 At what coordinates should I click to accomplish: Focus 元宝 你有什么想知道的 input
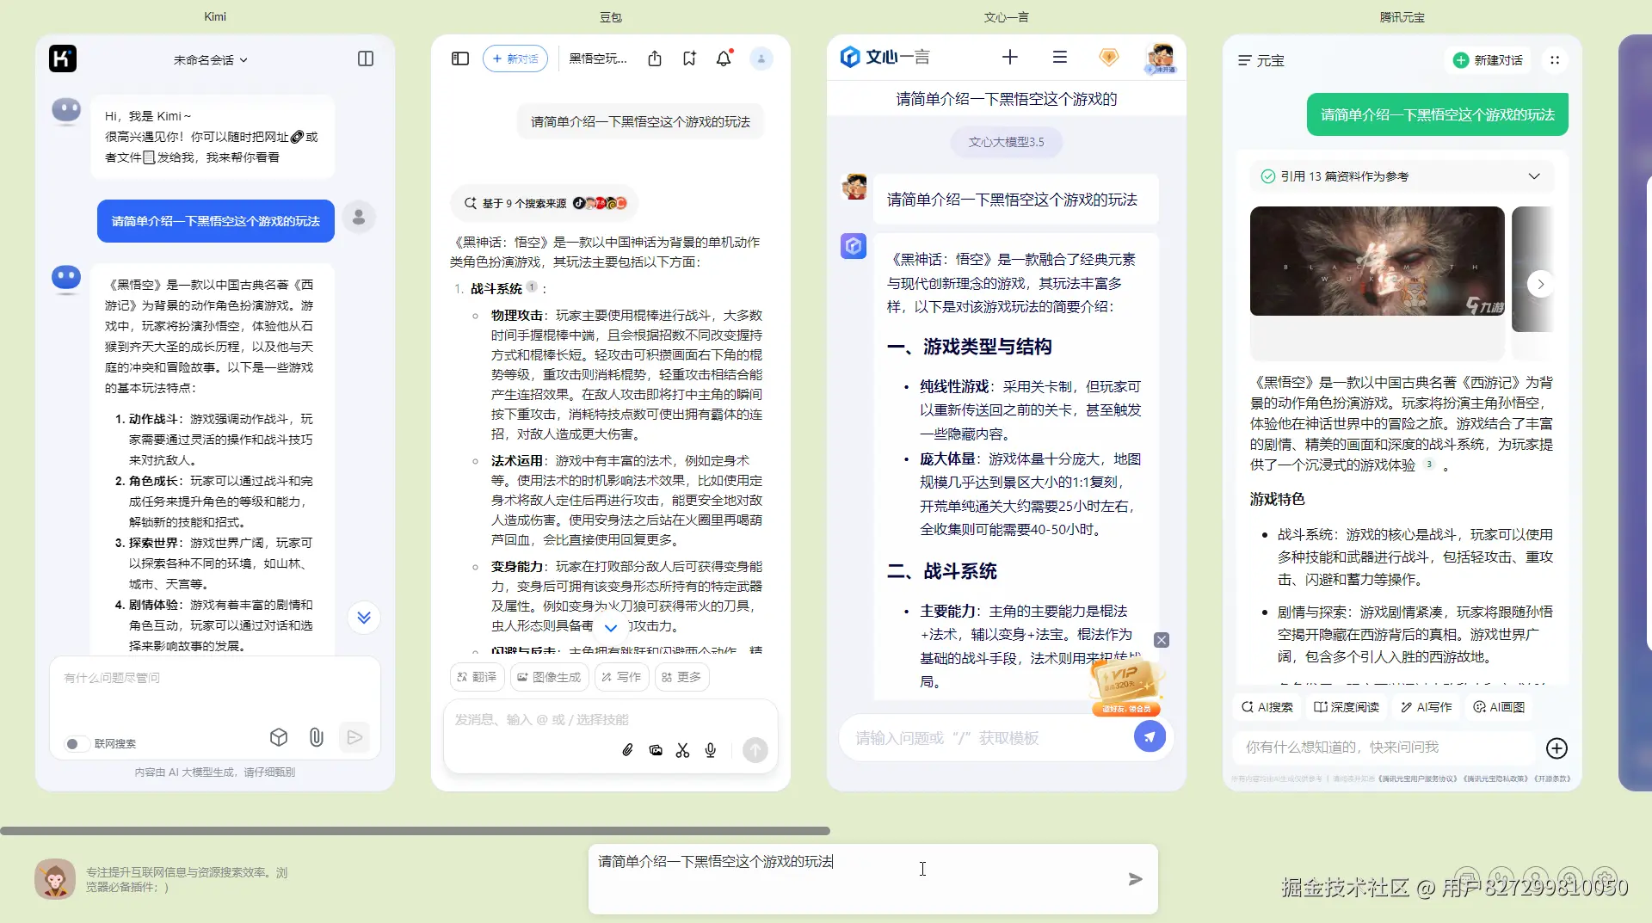coord(1385,748)
